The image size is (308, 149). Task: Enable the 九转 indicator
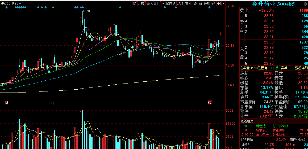(141, 3)
